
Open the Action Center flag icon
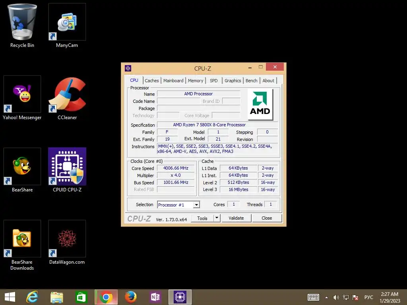point(355,297)
